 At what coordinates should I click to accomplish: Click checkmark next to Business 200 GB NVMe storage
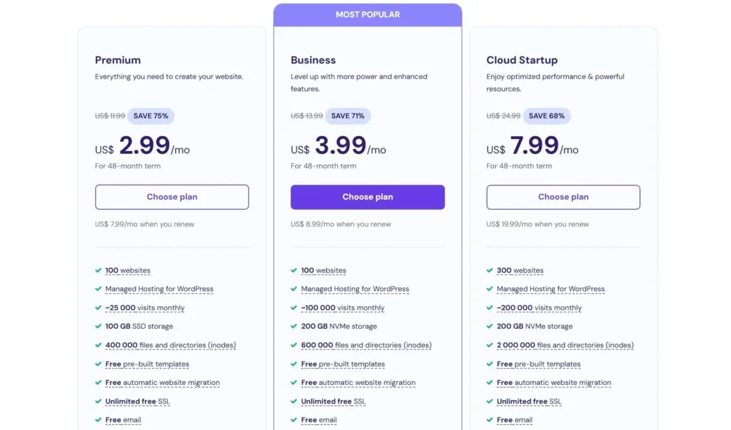click(294, 326)
